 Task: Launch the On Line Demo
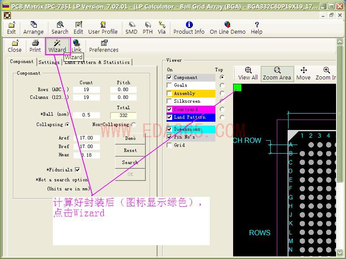coord(227,28)
